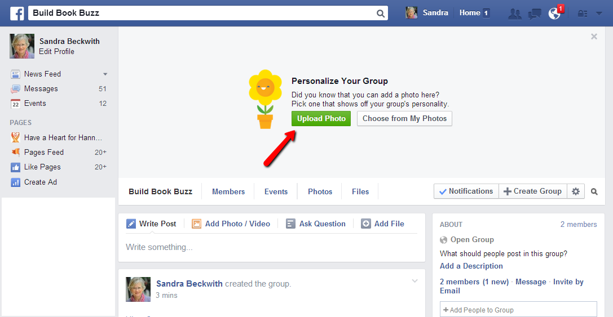Select Add File composer option
This screenshot has width=613, height=317.
point(382,224)
